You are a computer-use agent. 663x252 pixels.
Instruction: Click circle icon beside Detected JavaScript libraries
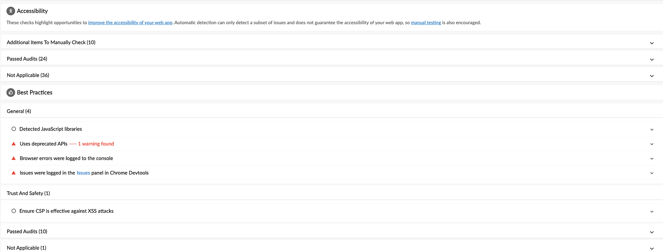14,129
